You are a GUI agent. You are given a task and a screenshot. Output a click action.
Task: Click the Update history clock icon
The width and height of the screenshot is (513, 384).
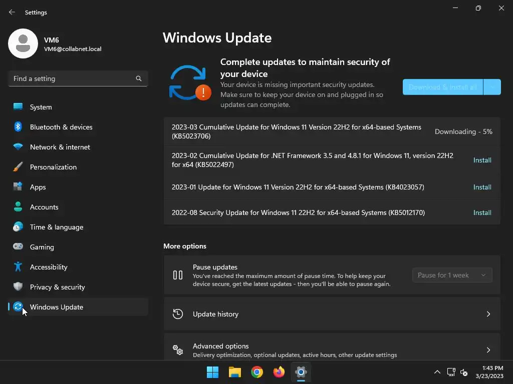point(178,314)
